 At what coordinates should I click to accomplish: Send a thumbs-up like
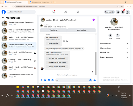95,80
